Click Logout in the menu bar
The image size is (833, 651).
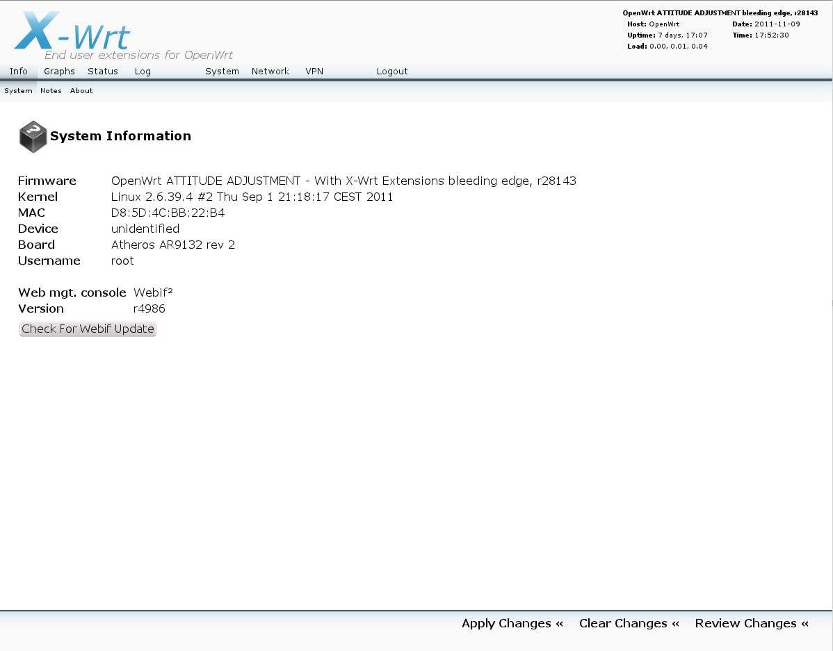pos(392,71)
